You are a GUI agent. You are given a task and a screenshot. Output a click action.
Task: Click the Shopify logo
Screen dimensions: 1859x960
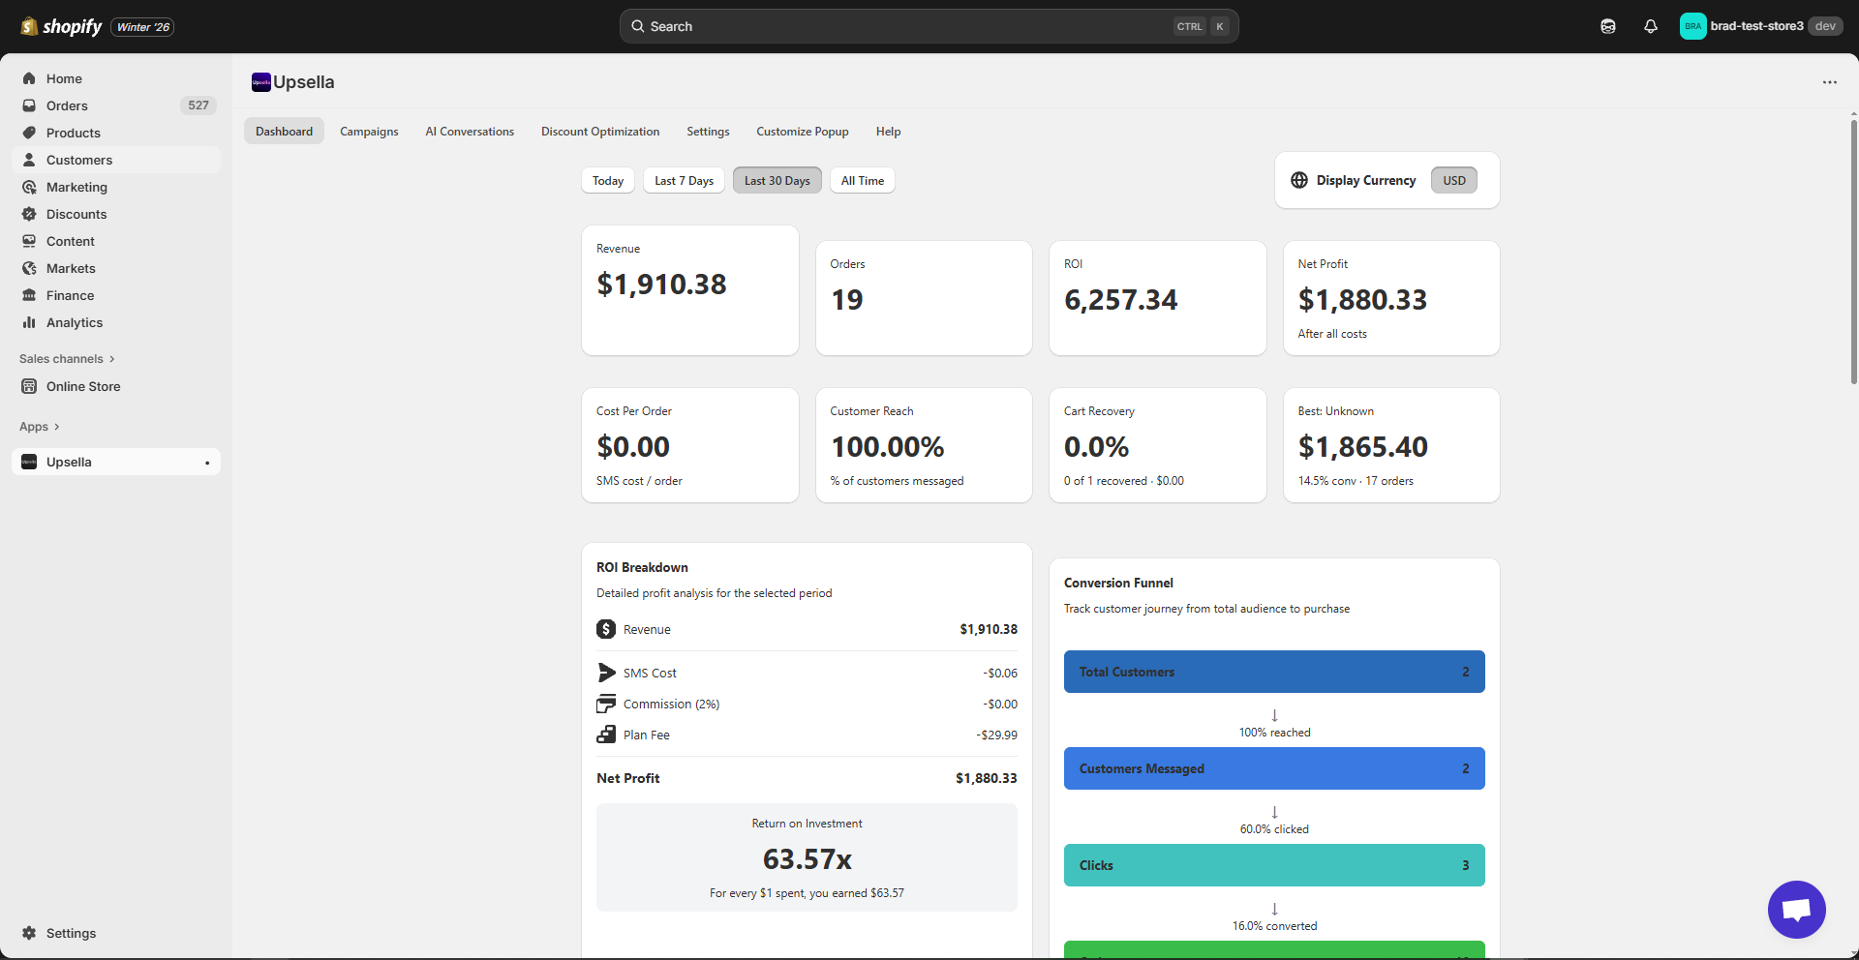[61, 26]
